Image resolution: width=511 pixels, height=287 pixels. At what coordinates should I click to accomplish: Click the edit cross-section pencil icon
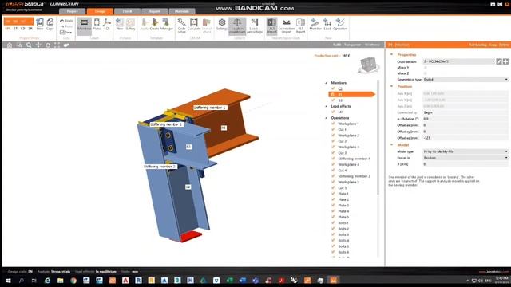[x=499, y=61]
